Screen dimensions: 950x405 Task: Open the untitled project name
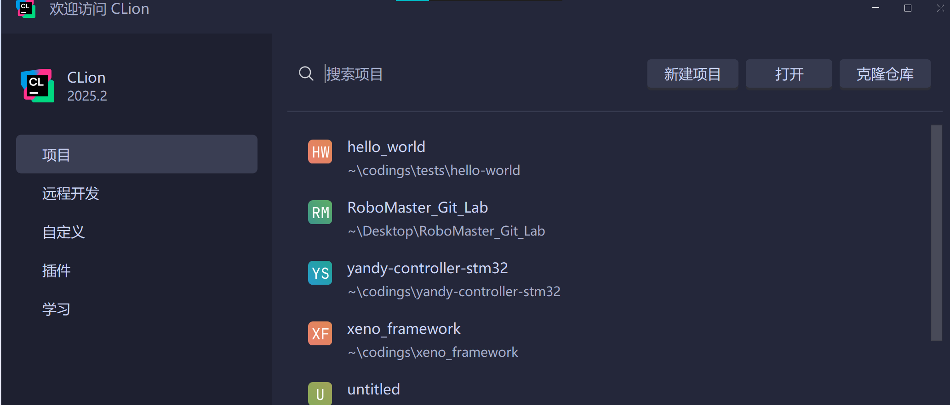pyautogui.click(x=373, y=389)
